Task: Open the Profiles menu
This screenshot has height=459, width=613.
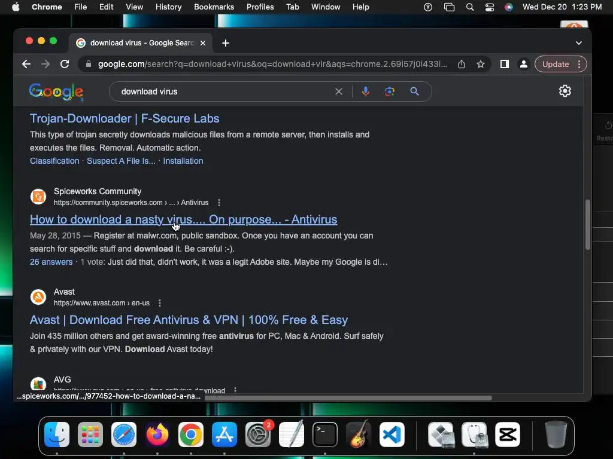Action: point(260,7)
